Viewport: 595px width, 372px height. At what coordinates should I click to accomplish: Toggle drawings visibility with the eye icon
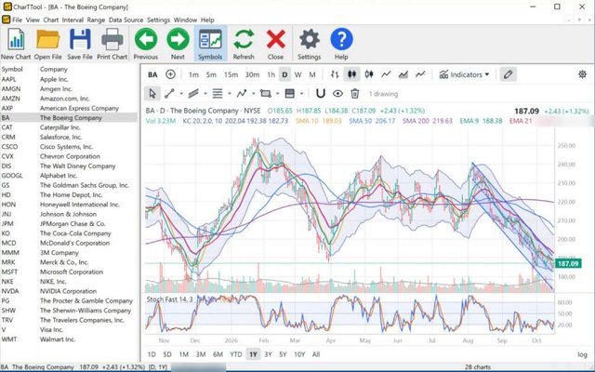(337, 93)
